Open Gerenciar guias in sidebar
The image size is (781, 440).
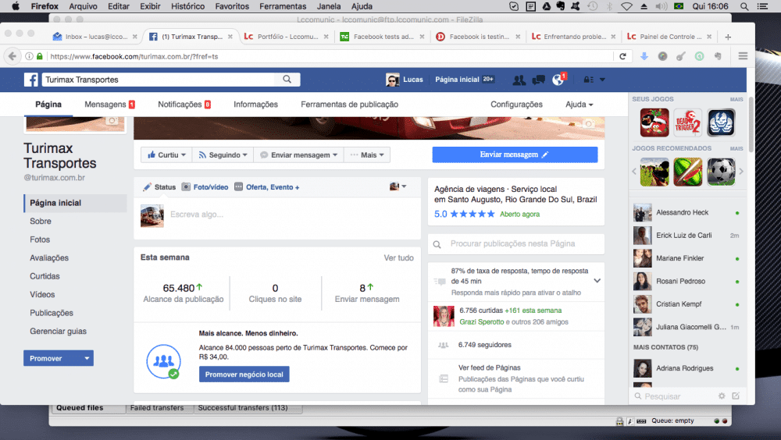pyautogui.click(x=58, y=331)
